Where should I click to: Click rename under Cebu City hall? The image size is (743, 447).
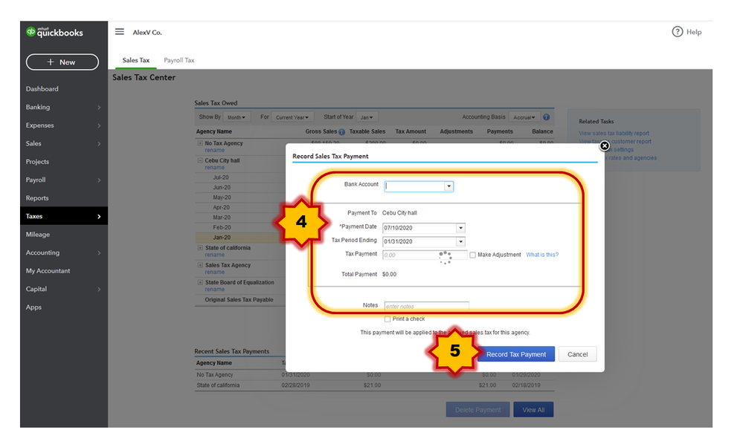[214, 168]
